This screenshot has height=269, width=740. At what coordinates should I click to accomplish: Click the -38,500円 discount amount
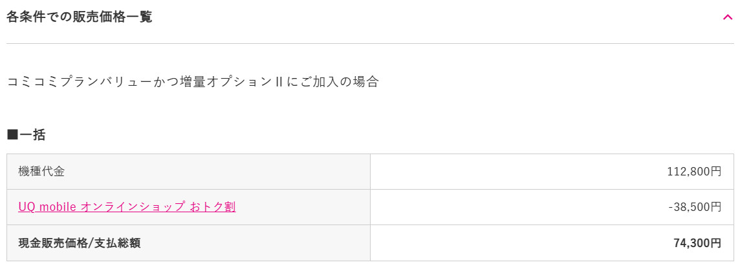tap(695, 207)
